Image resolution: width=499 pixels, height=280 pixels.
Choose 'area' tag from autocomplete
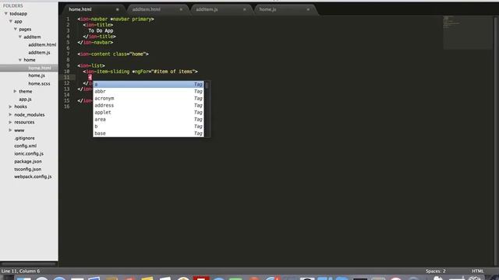148,119
